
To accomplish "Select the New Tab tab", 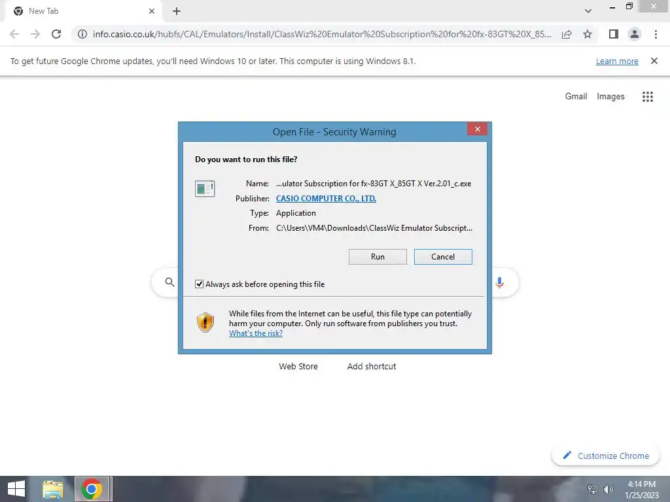I will click(x=83, y=11).
